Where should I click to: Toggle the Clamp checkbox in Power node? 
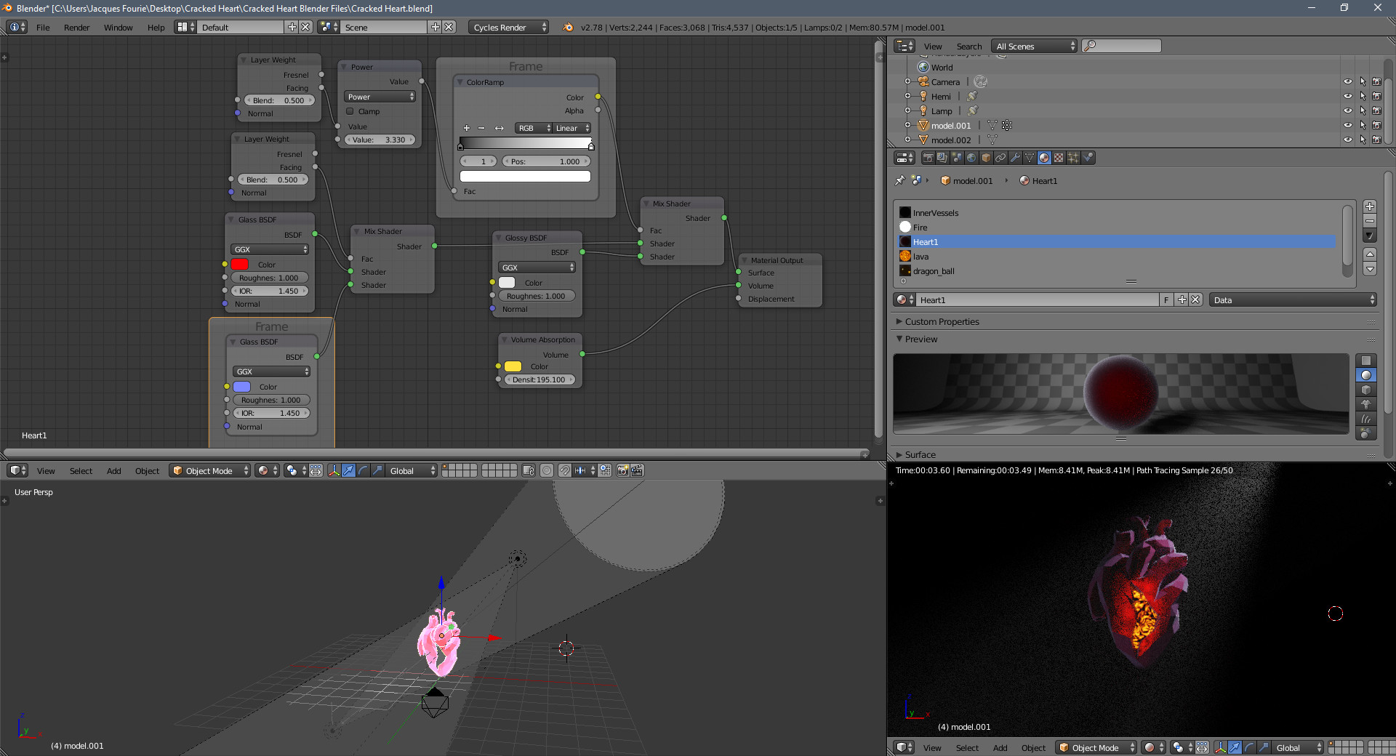click(350, 111)
